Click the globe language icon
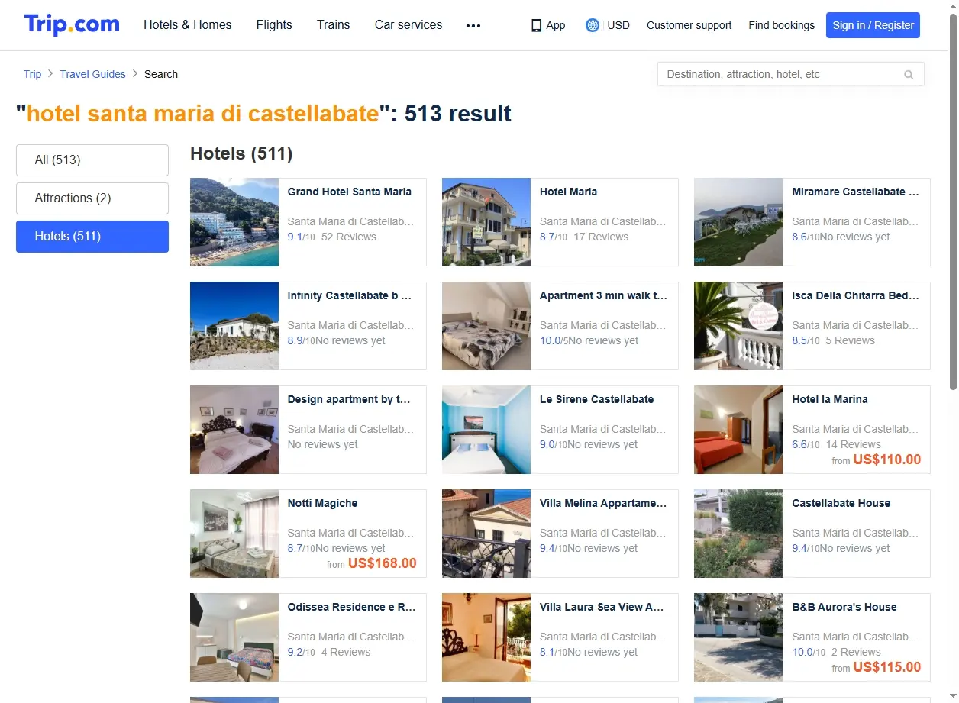This screenshot has height=703, width=959. (x=593, y=25)
